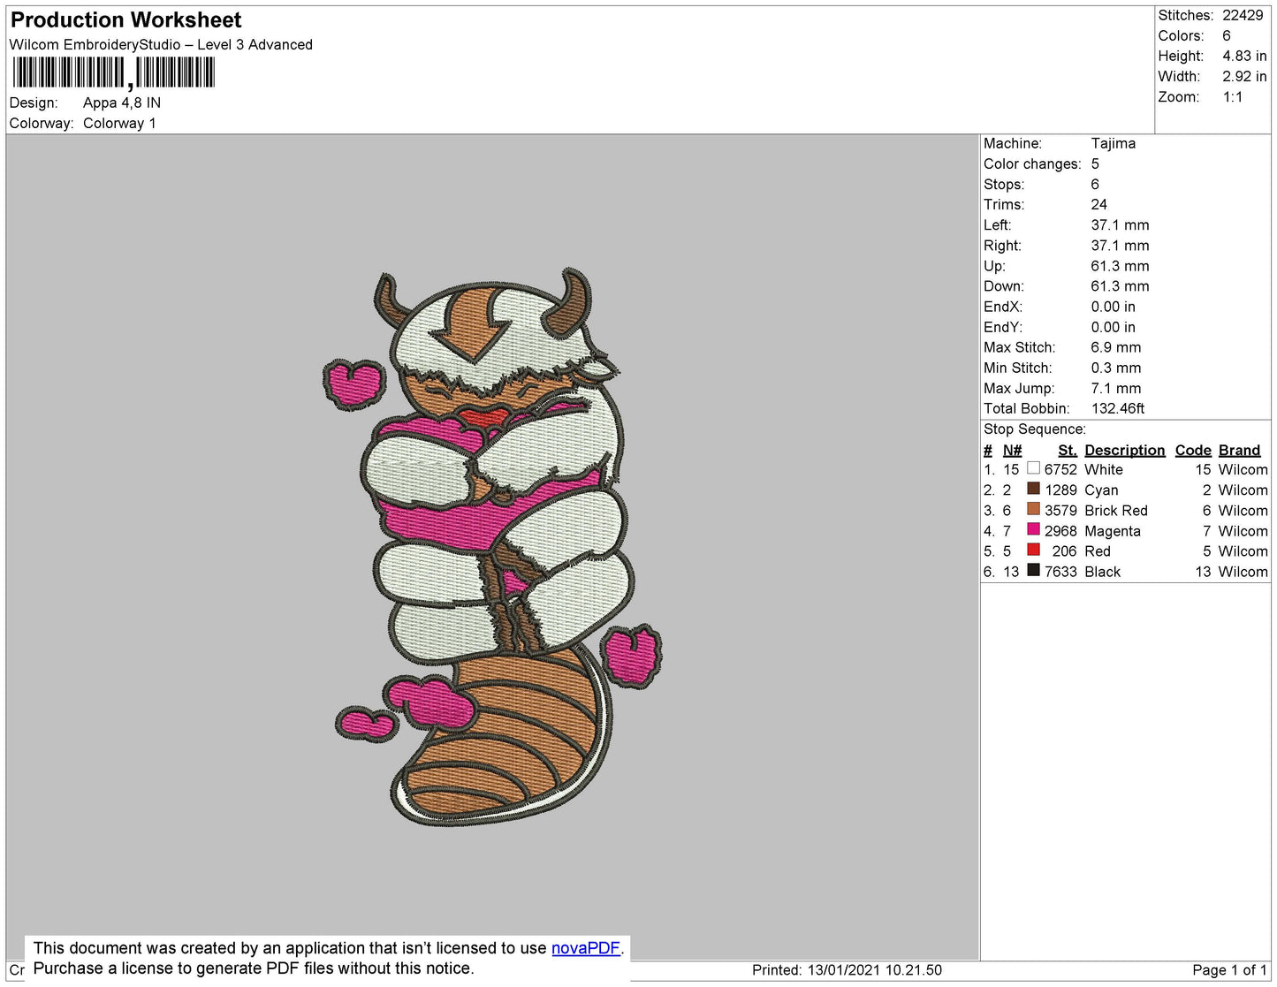This screenshot has height=987, width=1277.
Task: Click the stitch count 6752 in White row
Action: [1060, 470]
